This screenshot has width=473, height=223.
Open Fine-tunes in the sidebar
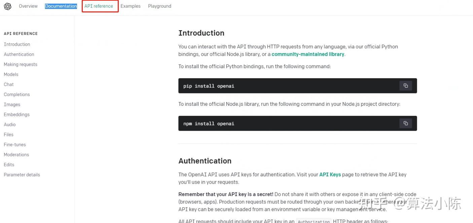coord(15,145)
